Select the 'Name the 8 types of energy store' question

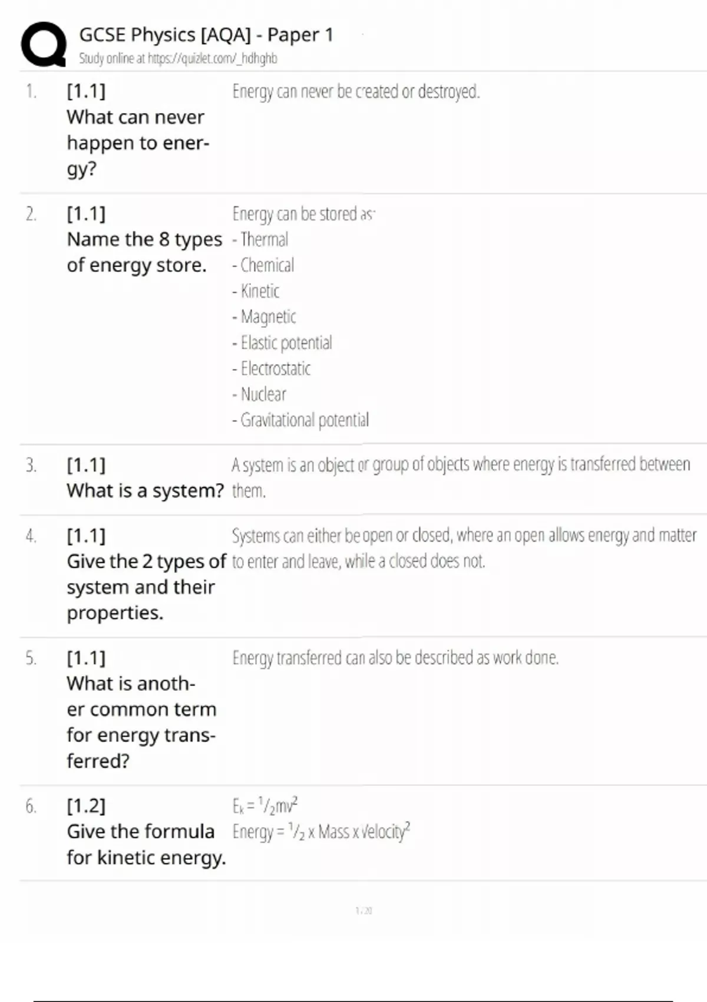pos(144,252)
